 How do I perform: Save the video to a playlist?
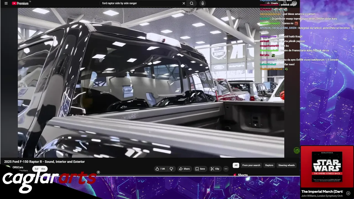[x=200, y=169]
